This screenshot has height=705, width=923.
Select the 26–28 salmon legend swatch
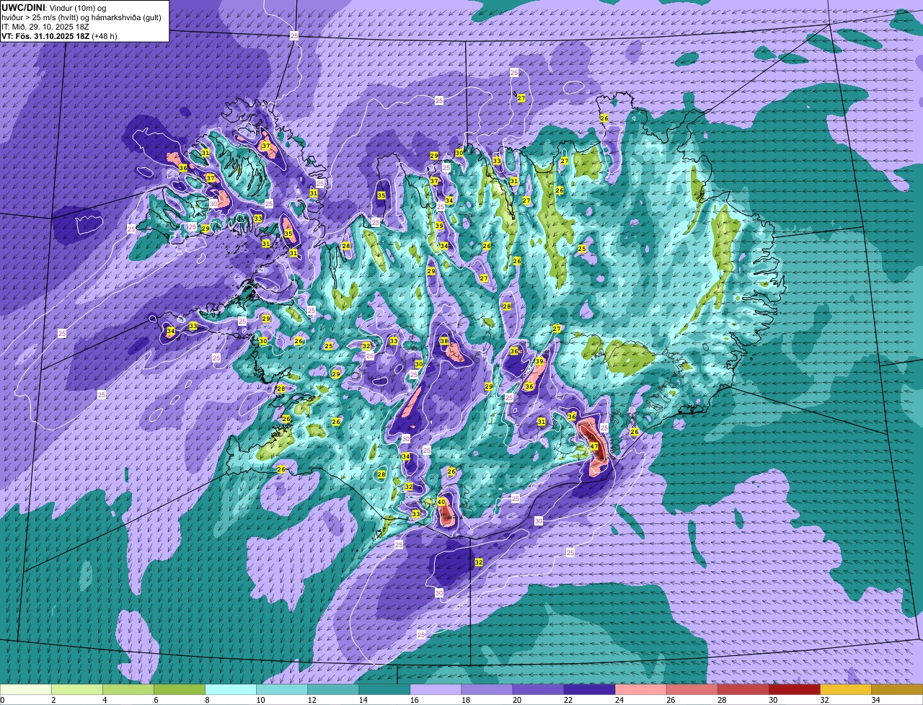click(692, 689)
